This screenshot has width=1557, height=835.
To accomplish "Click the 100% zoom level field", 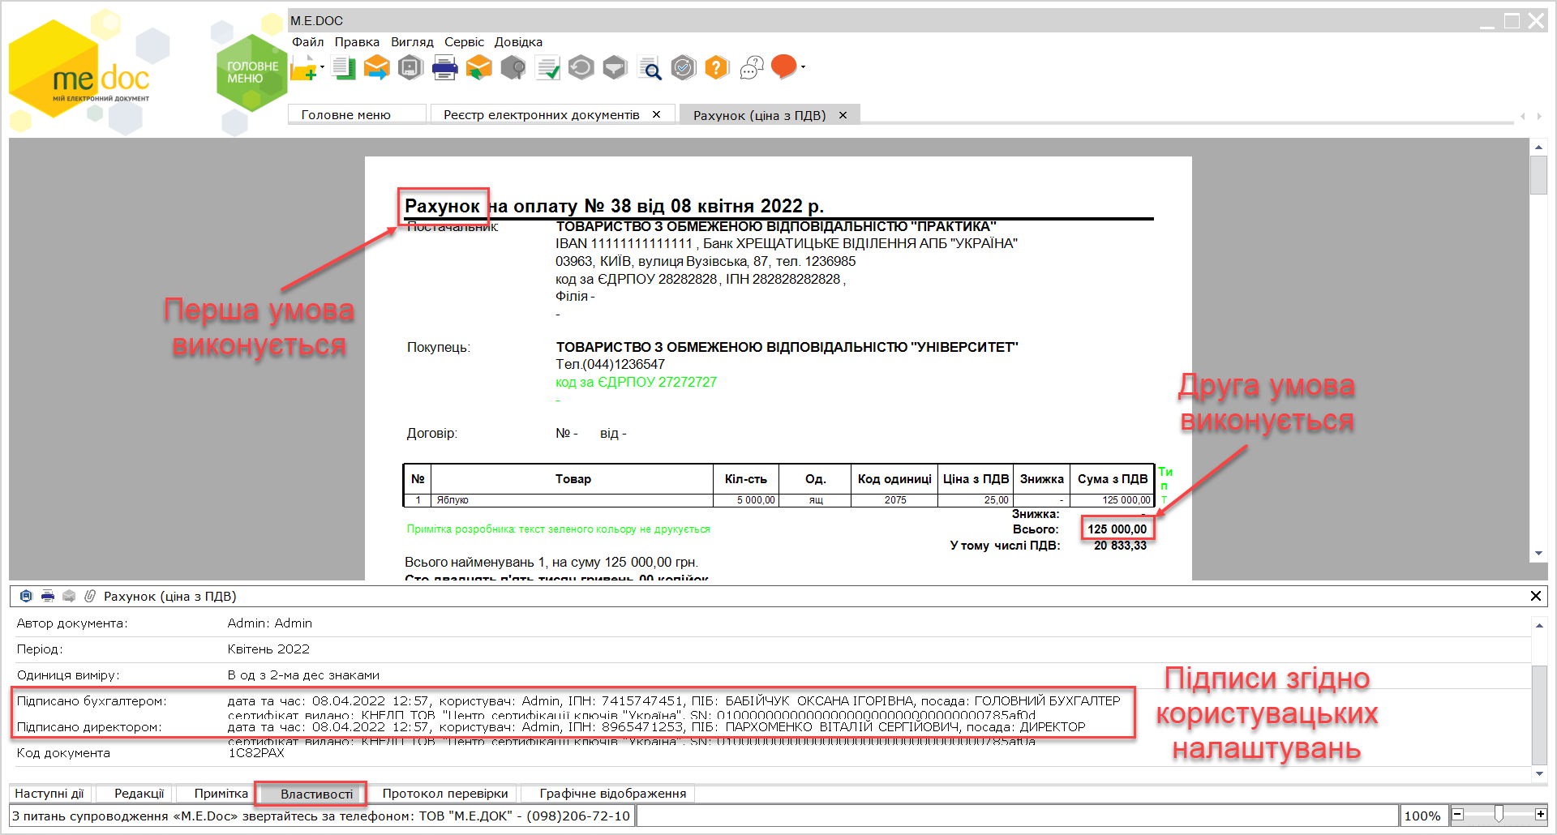I will [1422, 816].
